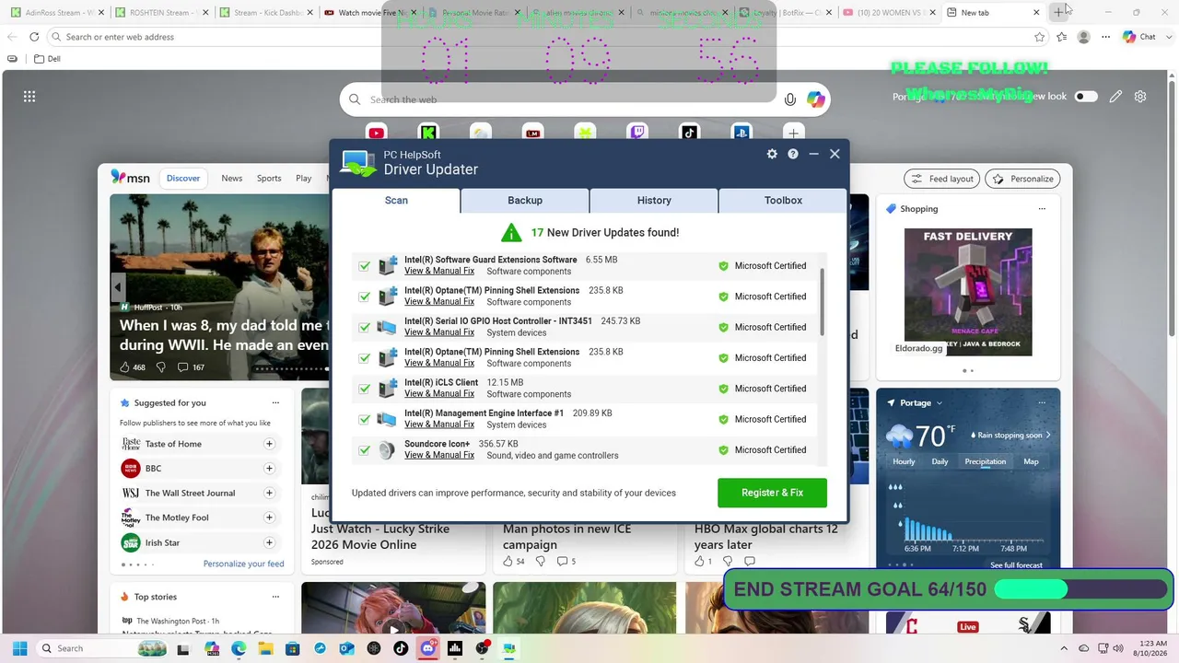Refresh the browser page

[34, 37]
